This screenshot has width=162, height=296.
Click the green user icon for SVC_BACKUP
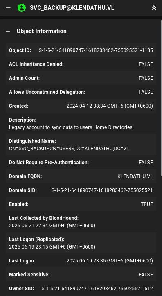pyautogui.click(x=22, y=8)
